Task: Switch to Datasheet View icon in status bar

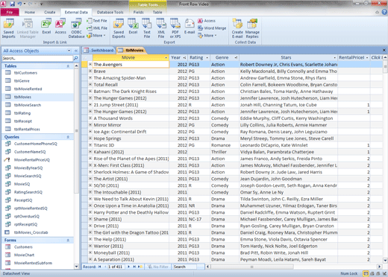Action: [x=366, y=273]
